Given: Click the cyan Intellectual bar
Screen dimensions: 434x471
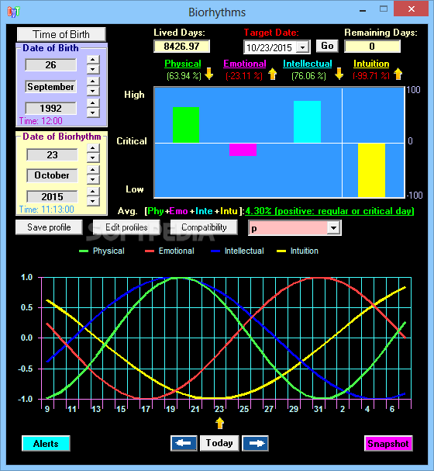Looking at the screenshot, I should click(x=307, y=122).
